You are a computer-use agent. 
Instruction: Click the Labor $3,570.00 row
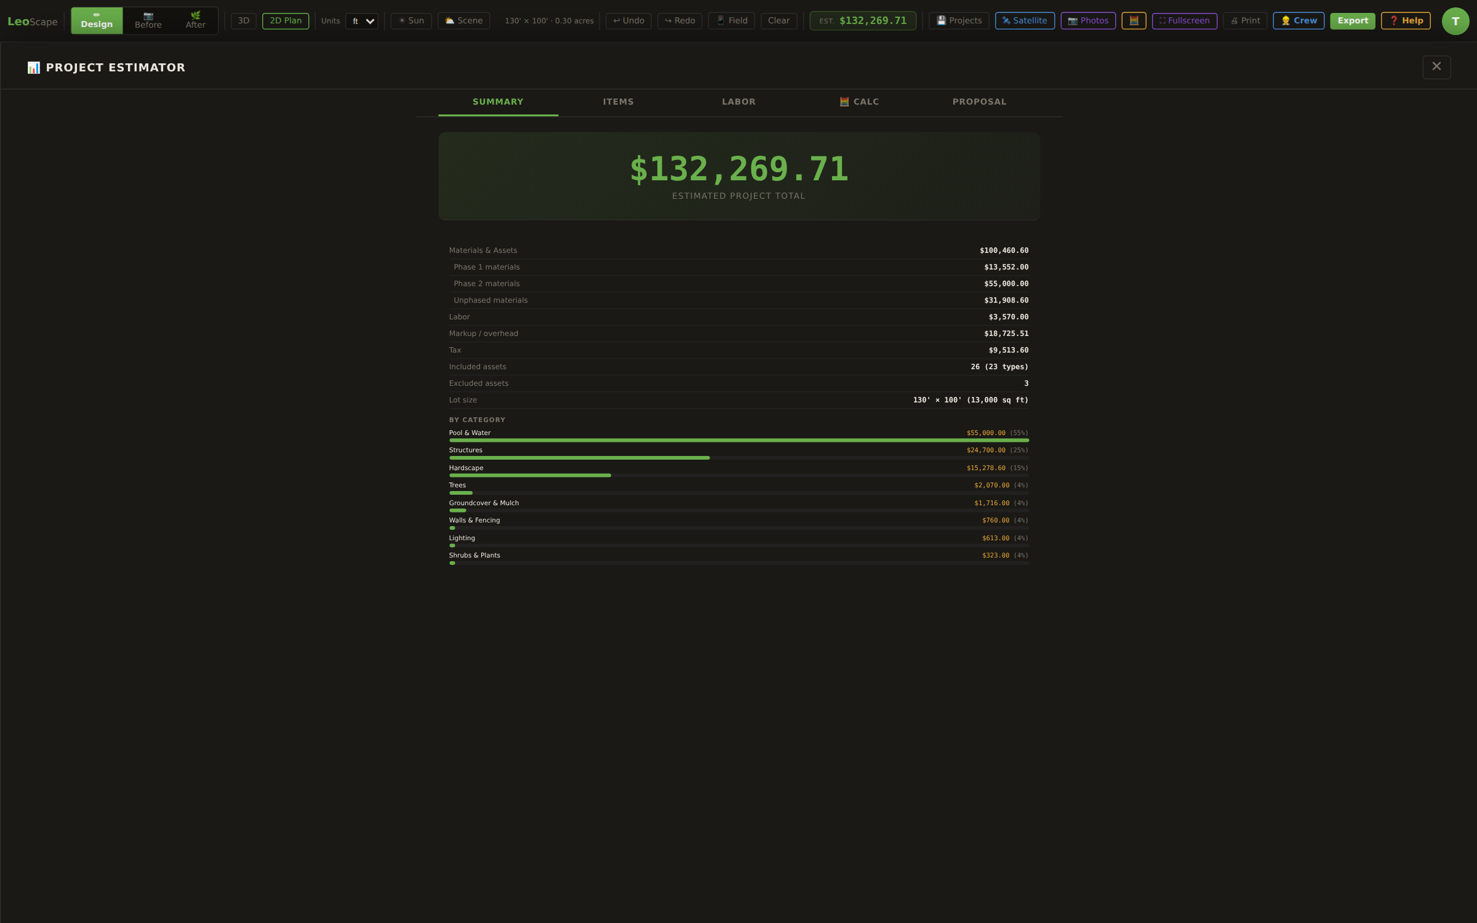click(x=738, y=317)
